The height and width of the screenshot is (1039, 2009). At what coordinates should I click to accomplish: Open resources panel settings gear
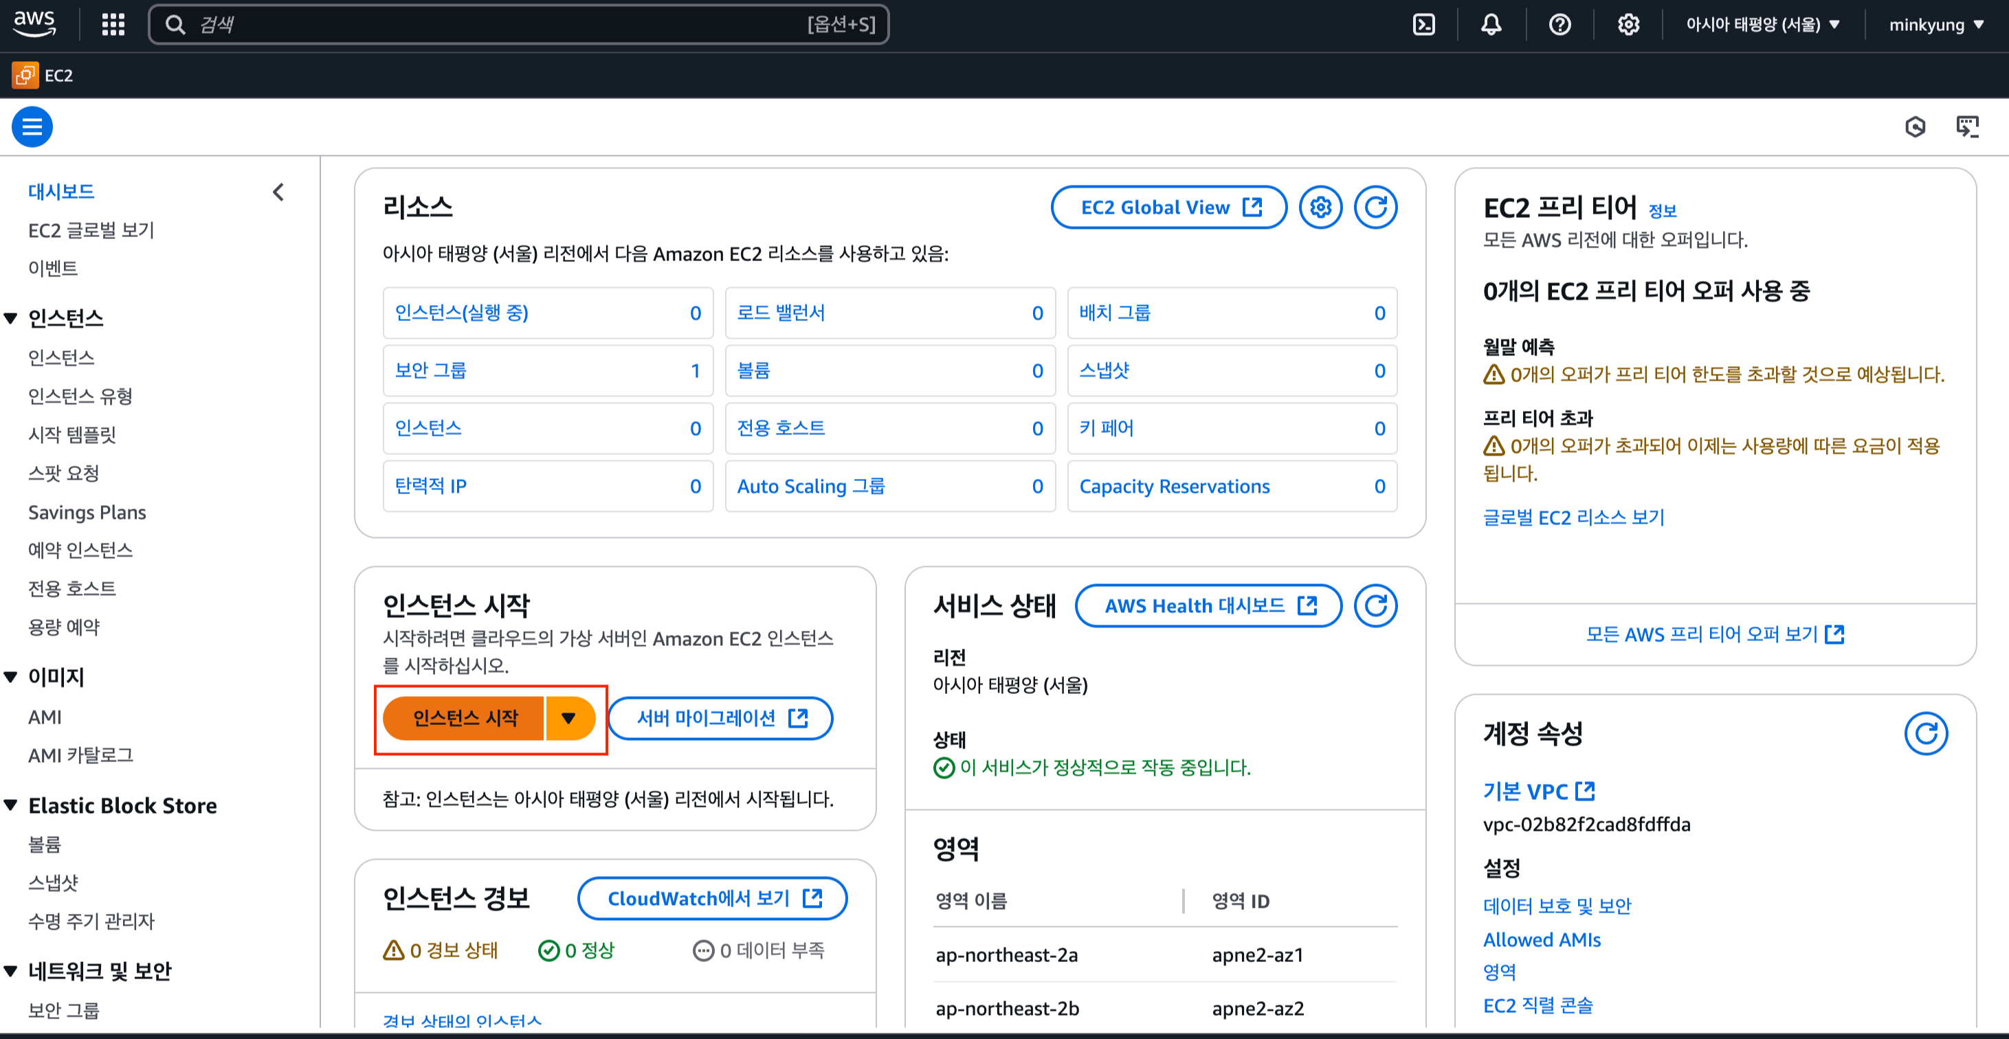[1320, 208]
